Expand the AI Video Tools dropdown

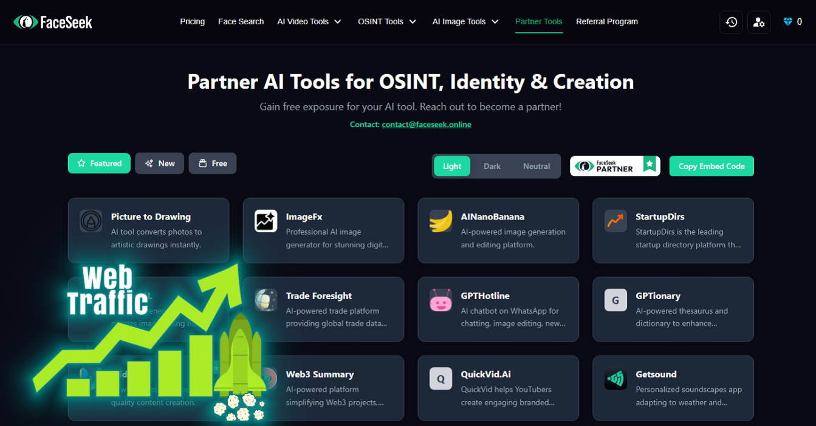pyautogui.click(x=309, y=22)
